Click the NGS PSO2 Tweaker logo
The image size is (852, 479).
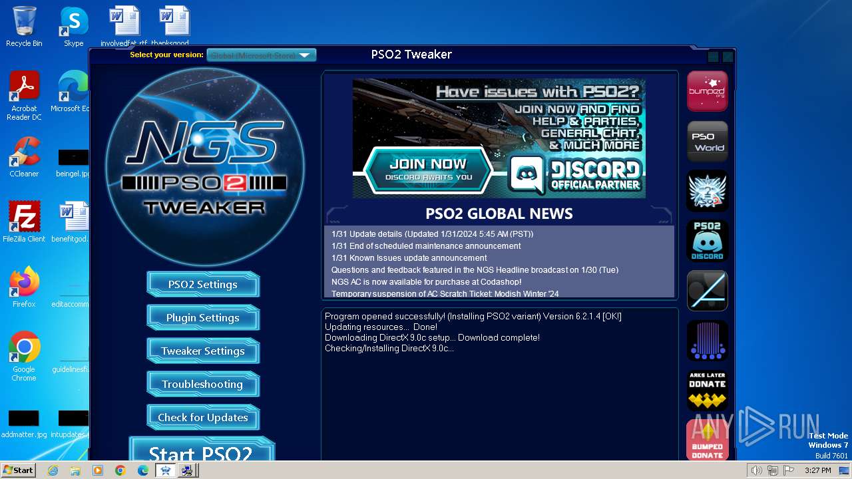coord(205,166)
